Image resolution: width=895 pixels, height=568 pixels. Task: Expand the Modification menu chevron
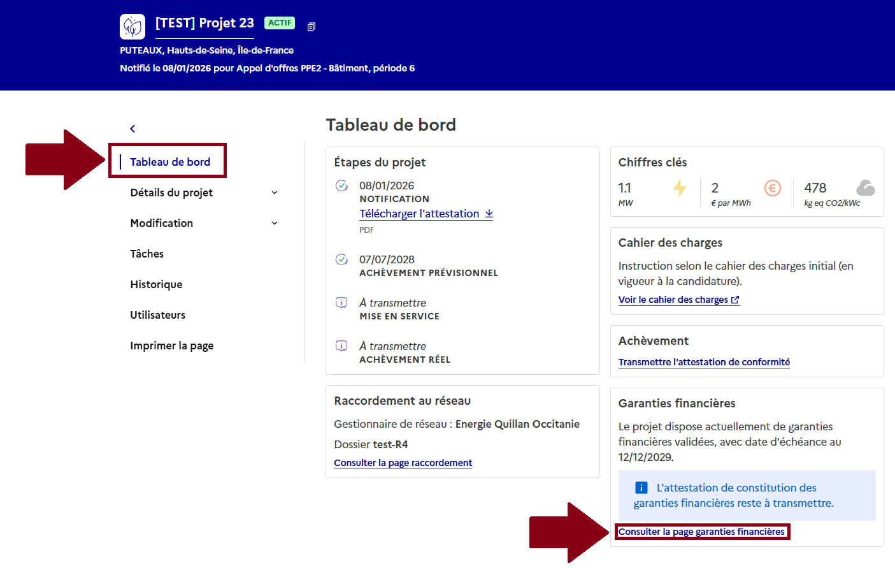click(x=275, y=223)
